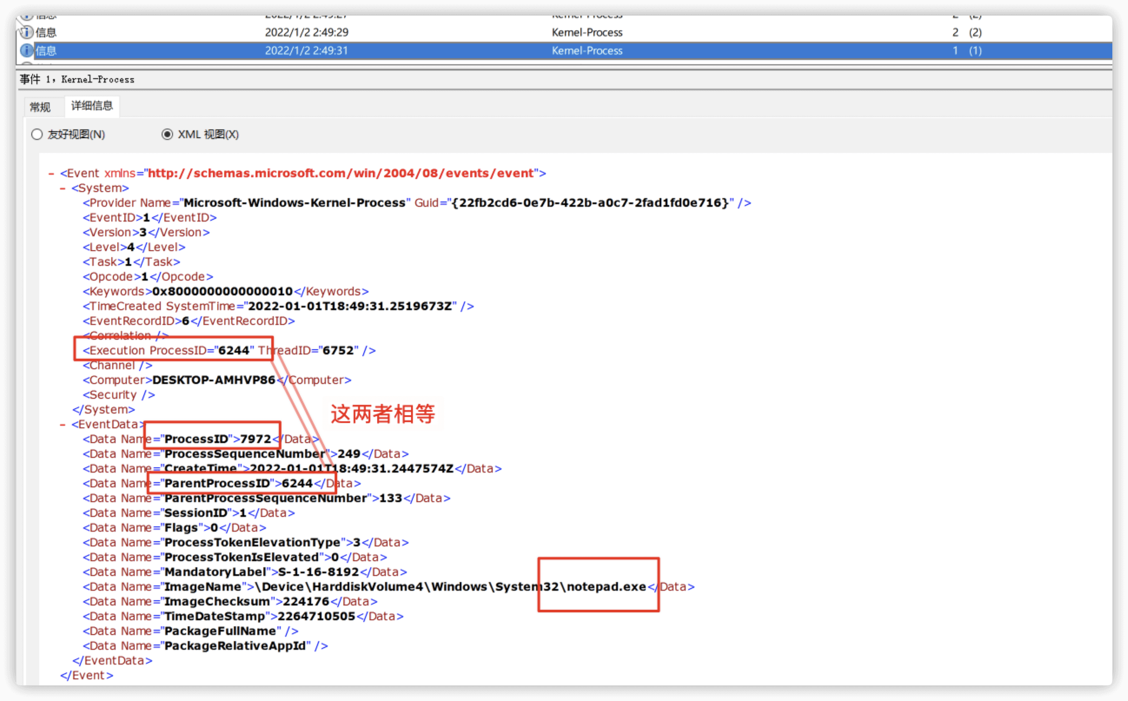Select the XML 视图(X) radio button

tap(167, 135)
